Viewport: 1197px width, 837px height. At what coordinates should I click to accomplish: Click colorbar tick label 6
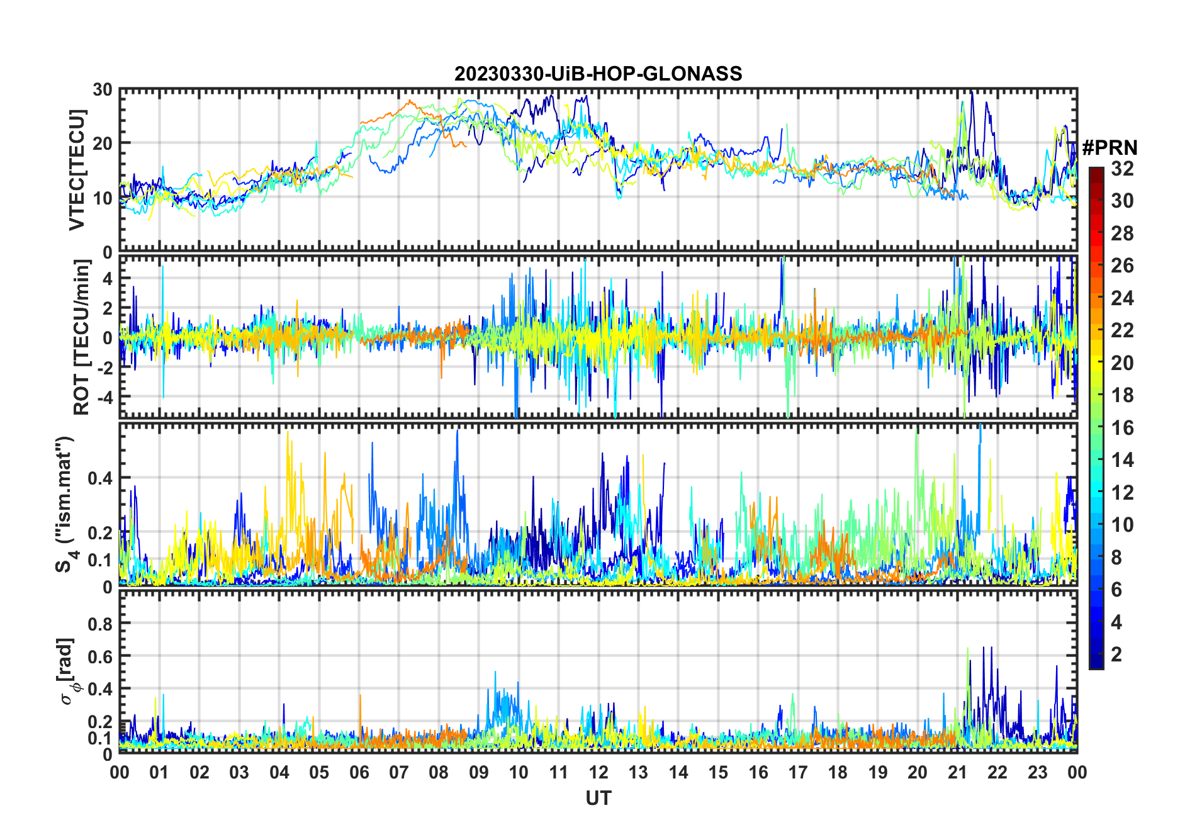pos(1116,590)
